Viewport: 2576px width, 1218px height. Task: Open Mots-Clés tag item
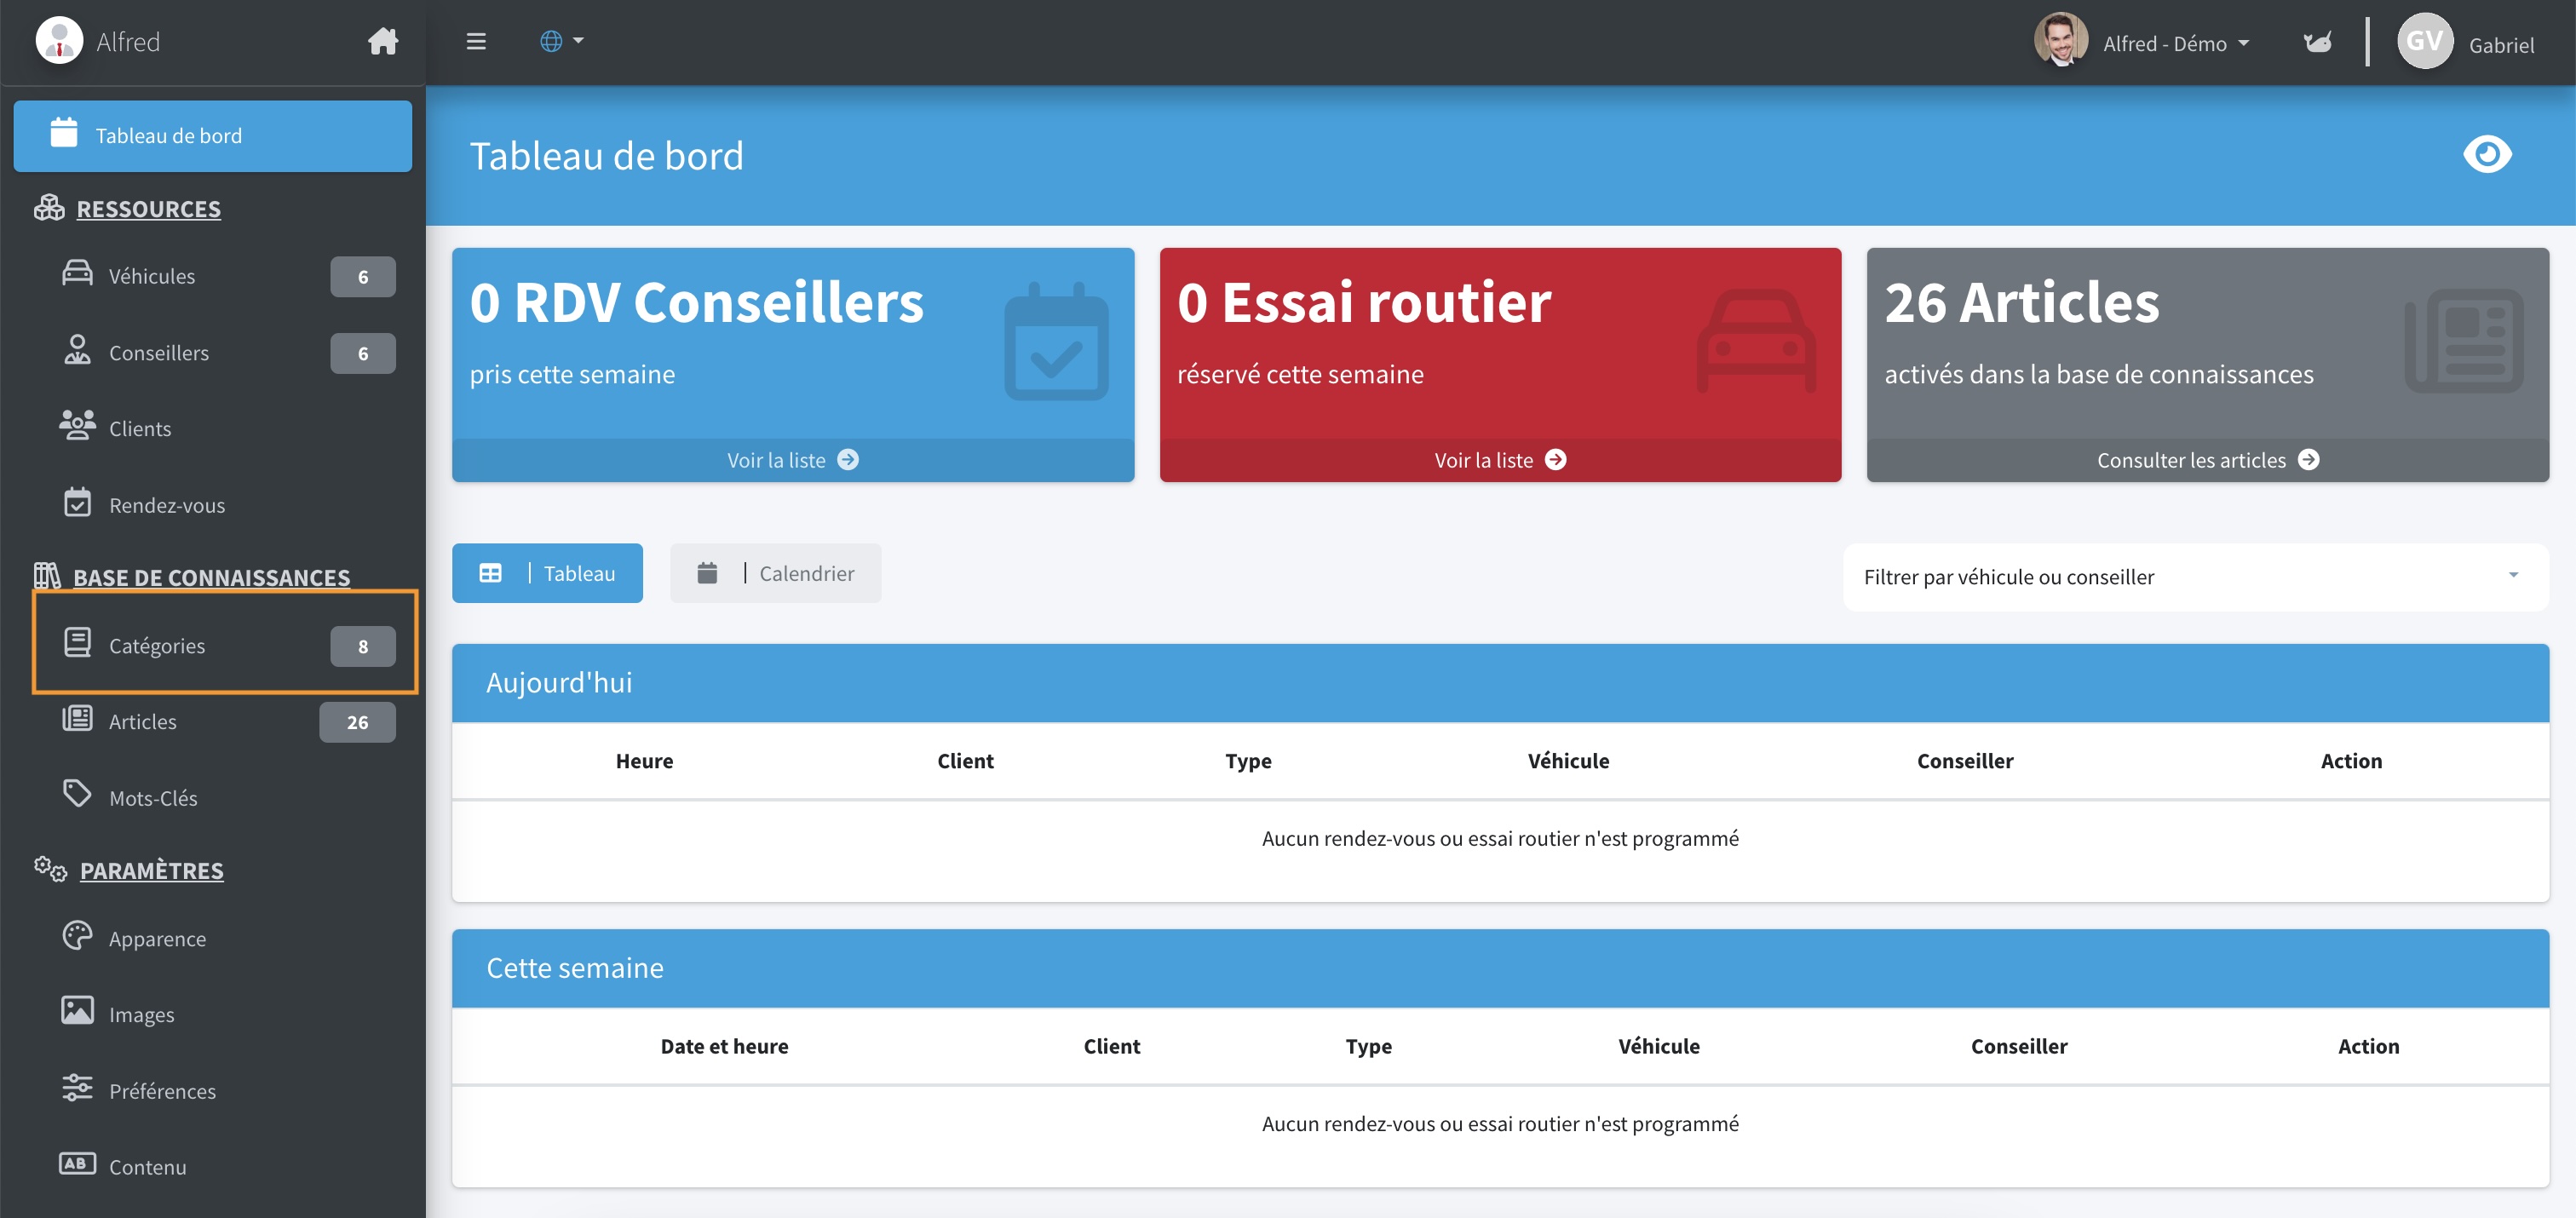coord(152,798)
